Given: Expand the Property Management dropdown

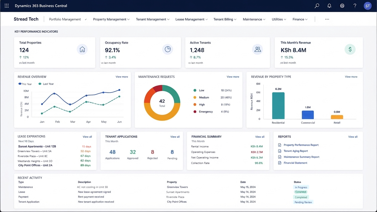Looking at the screenshot, I should click(x=111, y=19).
